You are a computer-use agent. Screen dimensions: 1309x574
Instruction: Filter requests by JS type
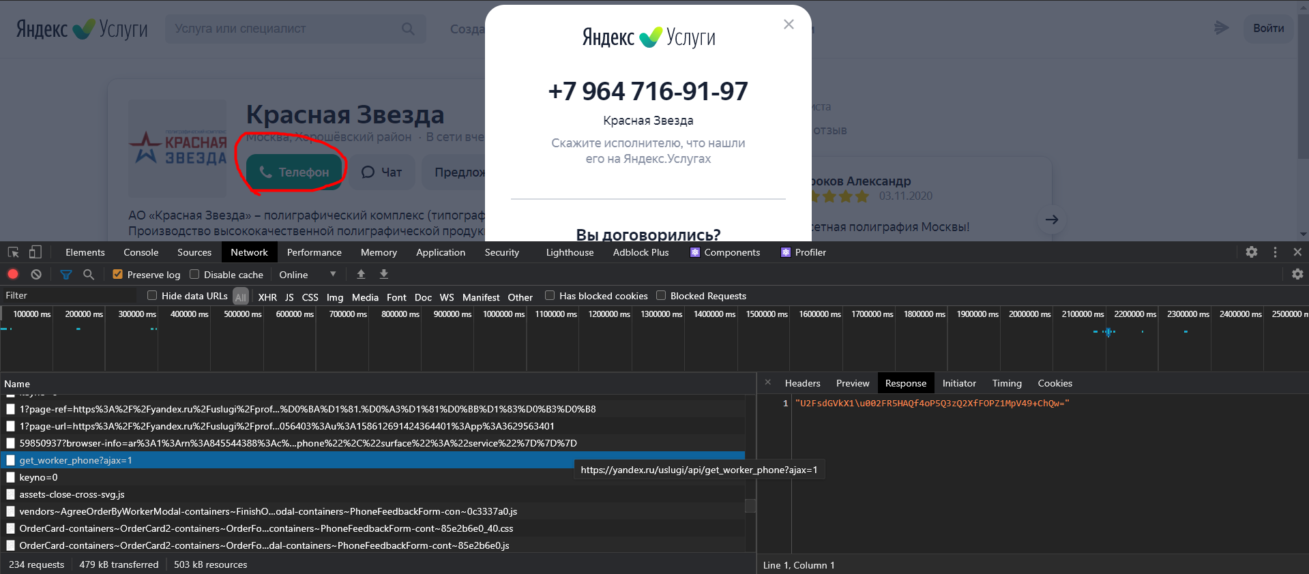point(289,297)
